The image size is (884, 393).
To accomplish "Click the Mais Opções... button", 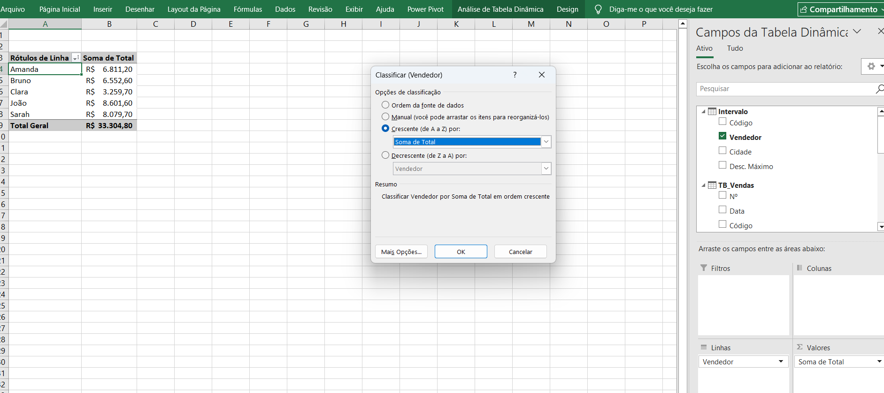I will [x=401, y=252].
